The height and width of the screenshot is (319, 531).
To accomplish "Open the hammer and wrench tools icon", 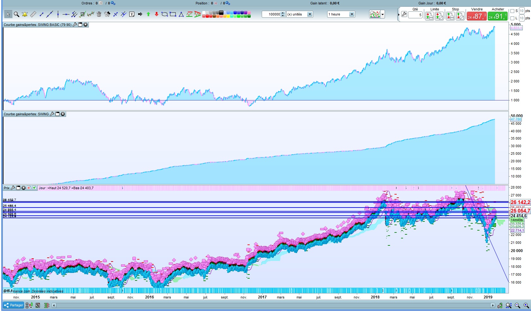I will [107, 14].
